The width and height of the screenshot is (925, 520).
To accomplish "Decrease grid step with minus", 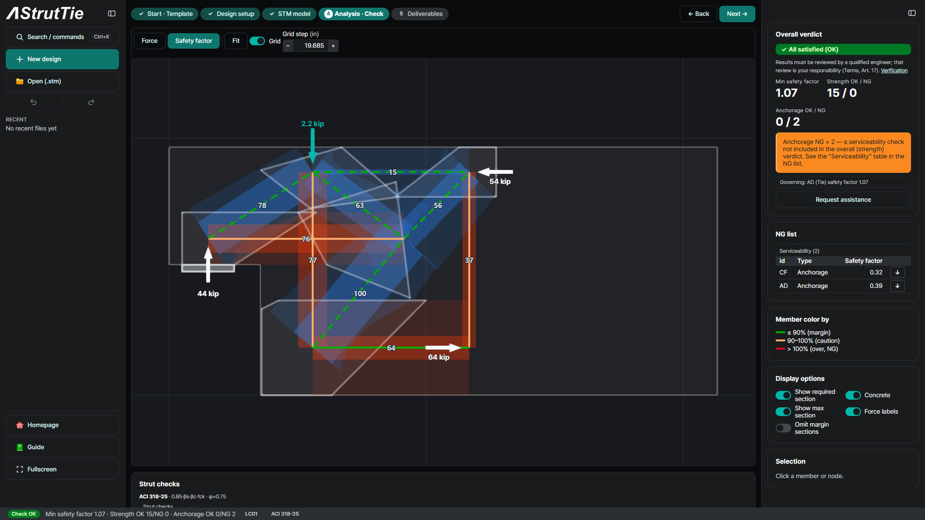I will (288, 46).
